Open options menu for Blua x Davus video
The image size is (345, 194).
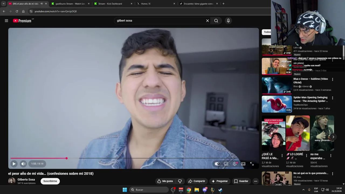click(x=332, y=79)
